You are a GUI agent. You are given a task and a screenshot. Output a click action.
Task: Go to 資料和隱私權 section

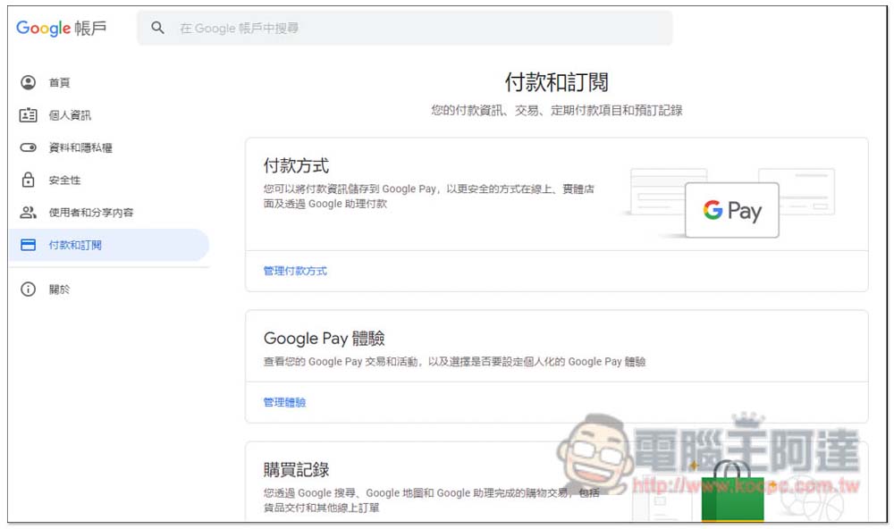point(80,148)
